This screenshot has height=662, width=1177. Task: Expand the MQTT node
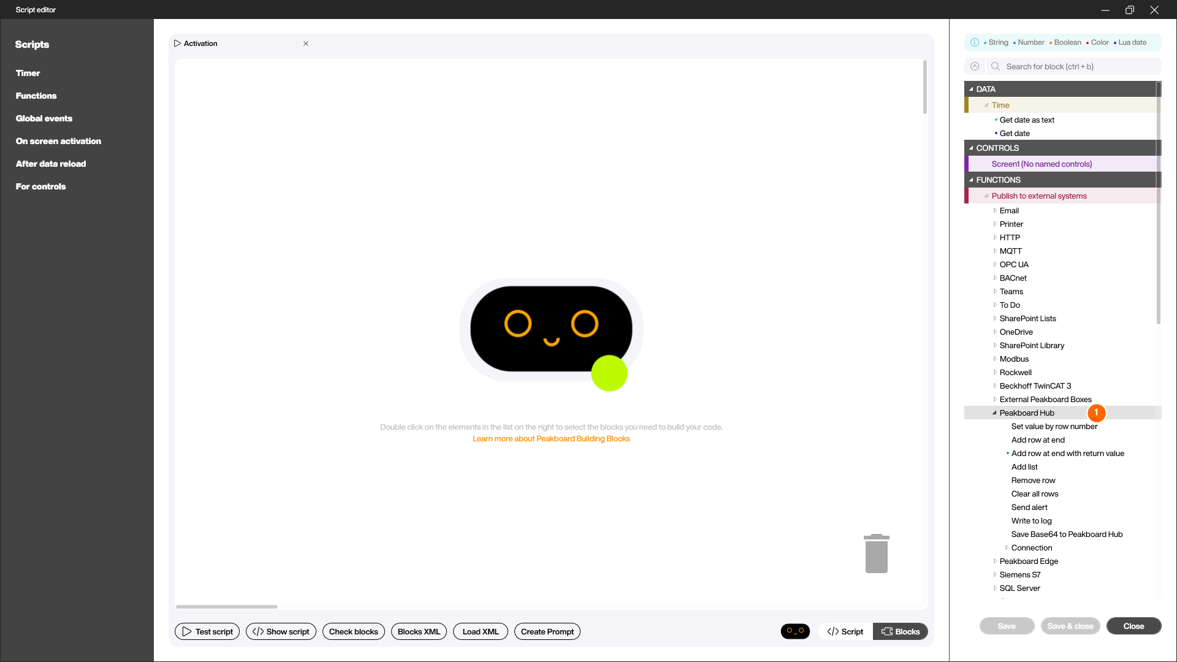point(995,251)
